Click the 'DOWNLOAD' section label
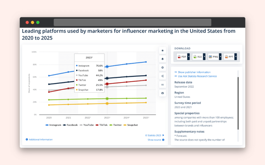The height and width of the screenshot is (165, 265). coord(182,48)
